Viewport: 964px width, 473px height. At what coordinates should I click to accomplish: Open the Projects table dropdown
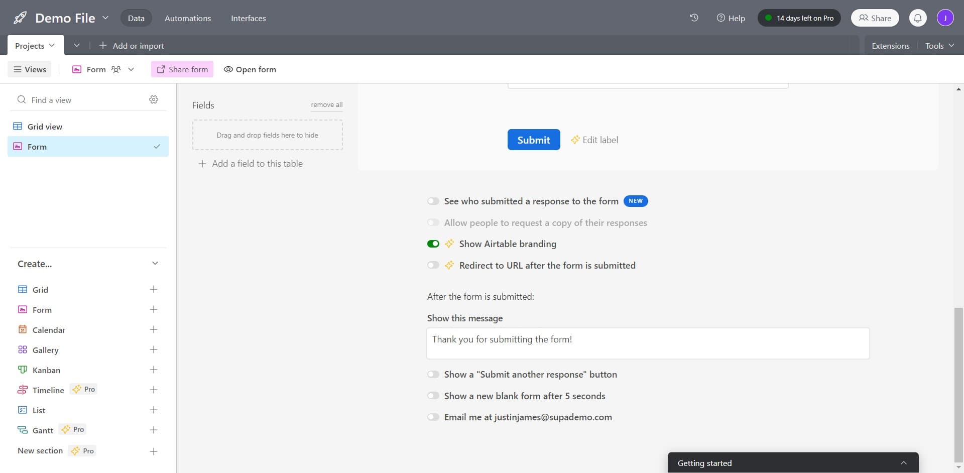pos(52,45)
